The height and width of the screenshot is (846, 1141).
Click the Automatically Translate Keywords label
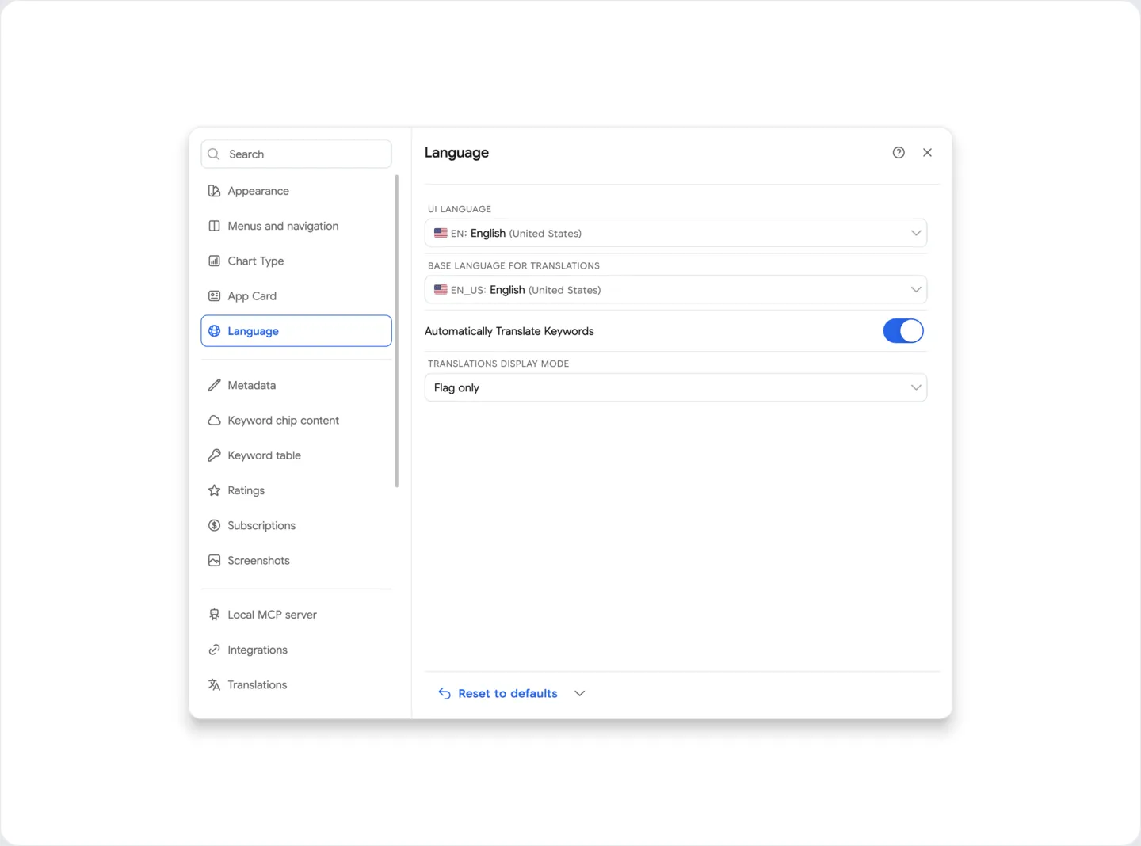coord(509,331)
